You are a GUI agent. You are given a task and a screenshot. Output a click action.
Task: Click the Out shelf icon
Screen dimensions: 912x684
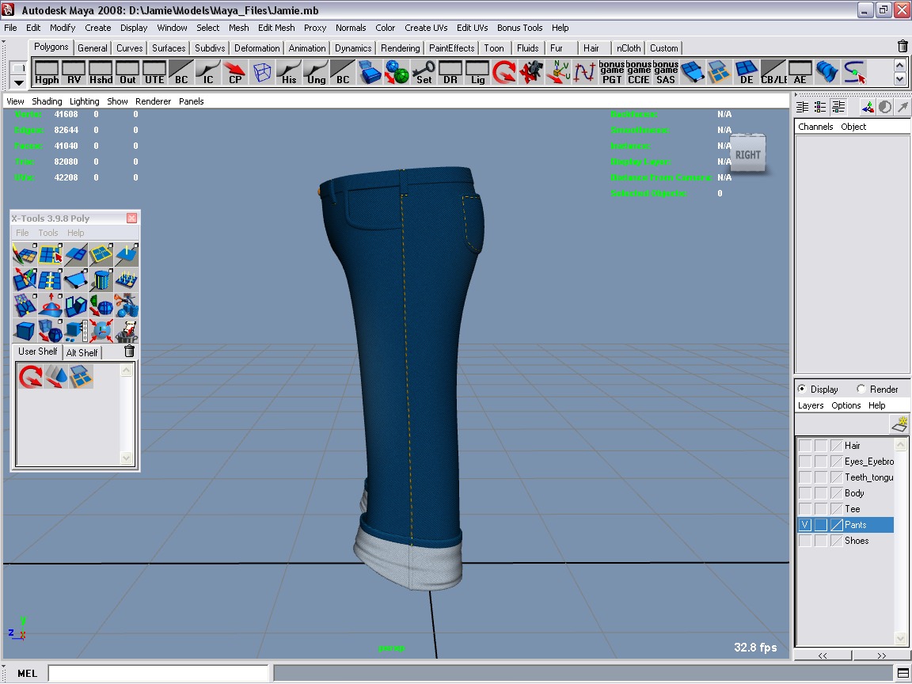pos(127,73)
